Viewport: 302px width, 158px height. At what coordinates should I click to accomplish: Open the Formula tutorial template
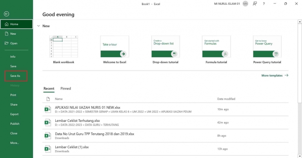tap(216, 50)
